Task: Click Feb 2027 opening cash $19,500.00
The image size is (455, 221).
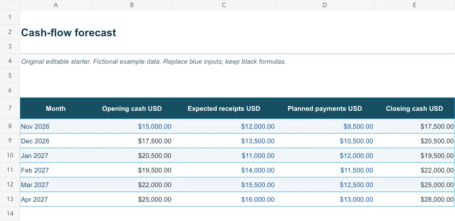Action: point(132,170)
